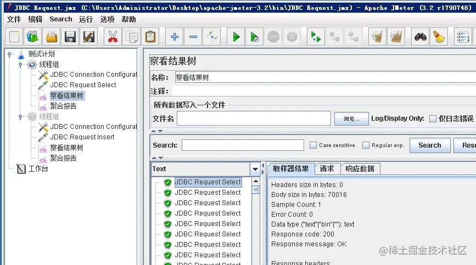The width and height of the screenshot is (476, 265).
Task: Click the Toggle enable/disable icon
Action: click(211, 37)
